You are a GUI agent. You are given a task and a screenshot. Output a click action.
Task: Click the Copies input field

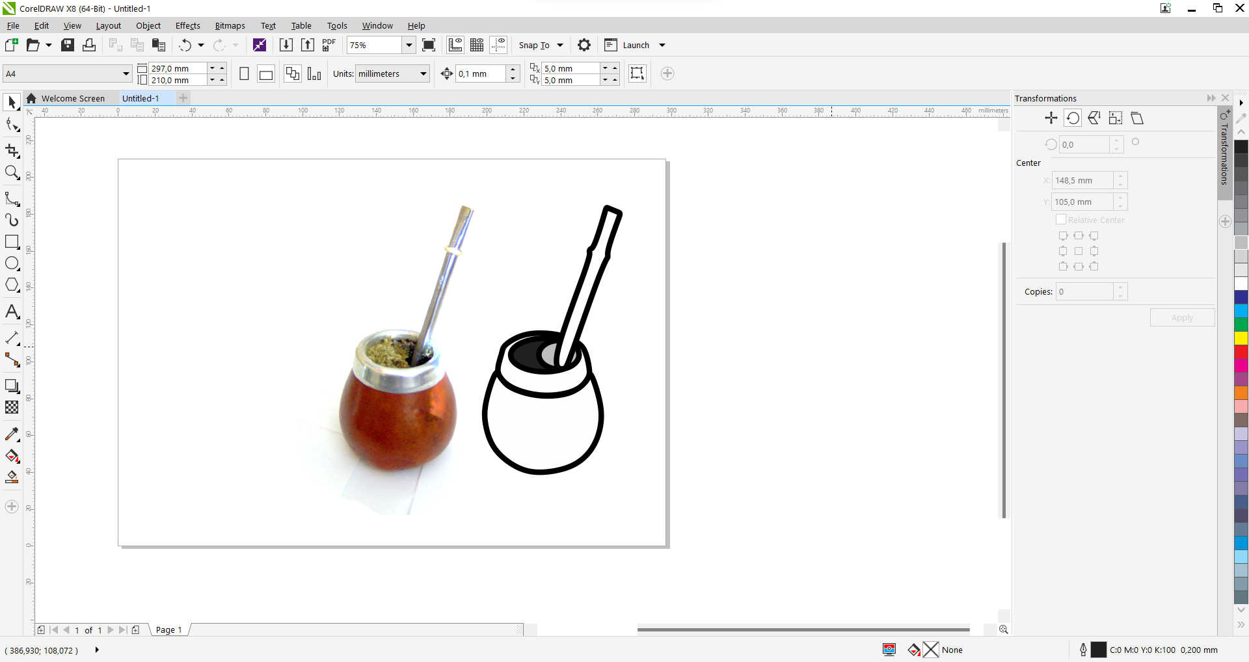pyautogui.click(x=1084, y=291)
